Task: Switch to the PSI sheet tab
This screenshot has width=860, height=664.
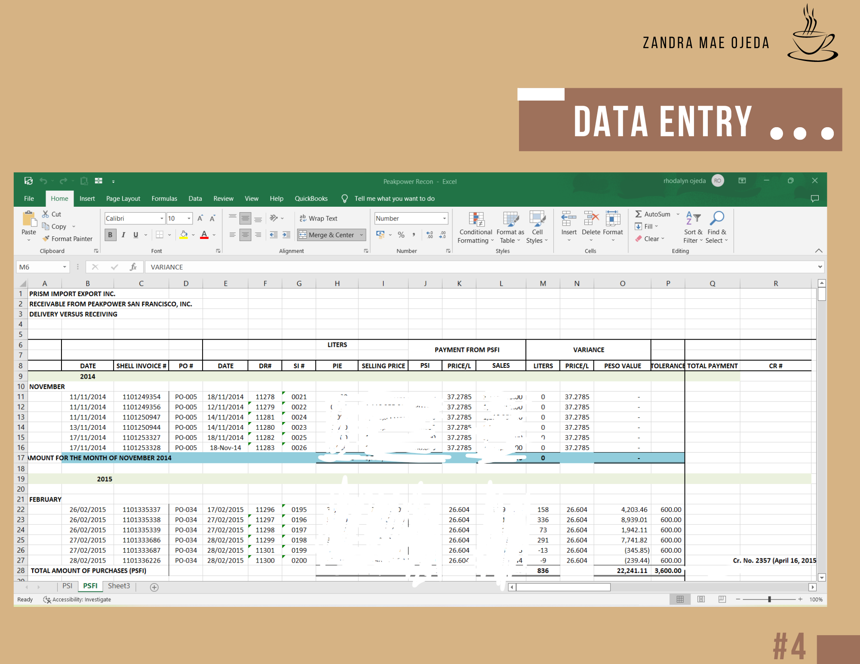Action: 67,586
